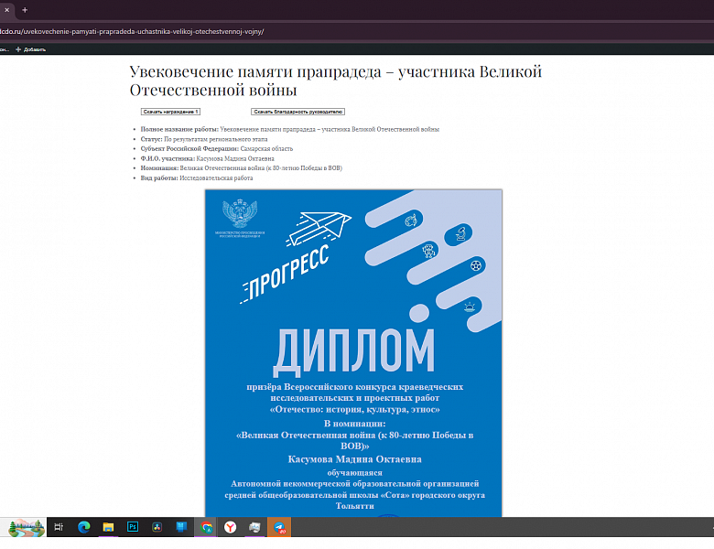Open the monitor-picture app in taskbar
This screenshot has height=549, width=714.
click(254, 527)
